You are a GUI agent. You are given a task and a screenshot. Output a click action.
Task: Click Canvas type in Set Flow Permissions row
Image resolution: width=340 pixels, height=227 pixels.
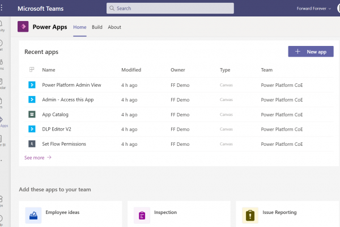(226, 144)
